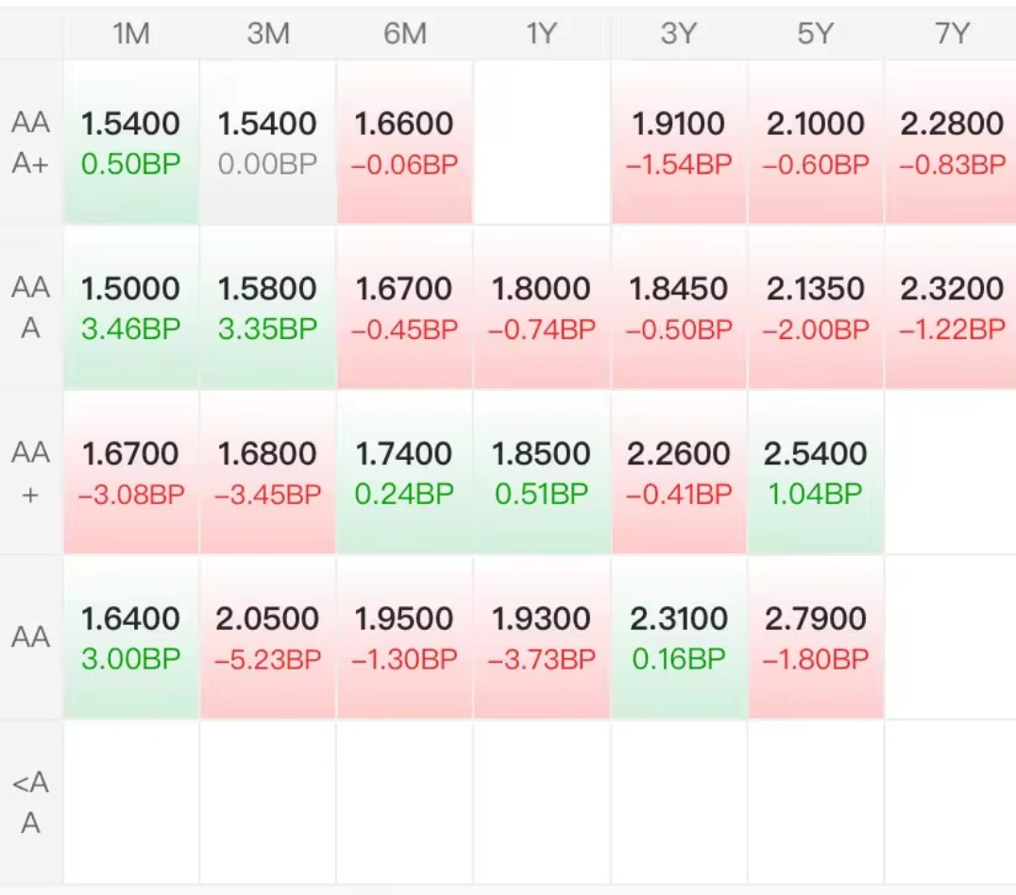Open the AA 1Y cell showing -3.73BP

541,638
